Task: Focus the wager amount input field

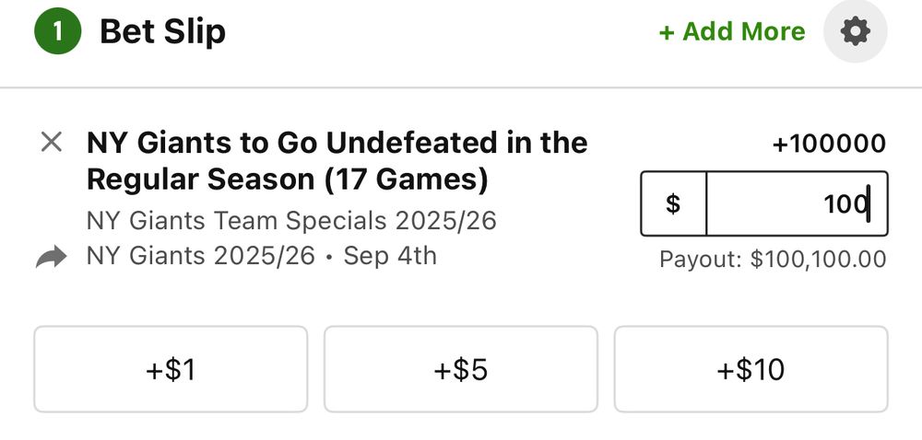Action: coord(797,203)
